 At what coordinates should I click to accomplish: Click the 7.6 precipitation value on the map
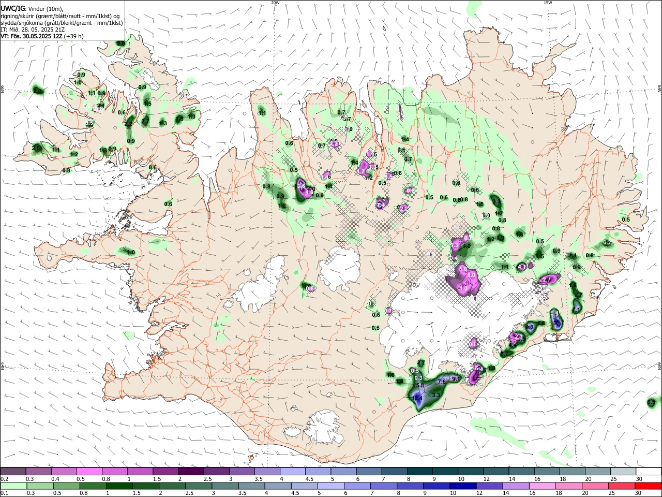(x=442, y=382)
